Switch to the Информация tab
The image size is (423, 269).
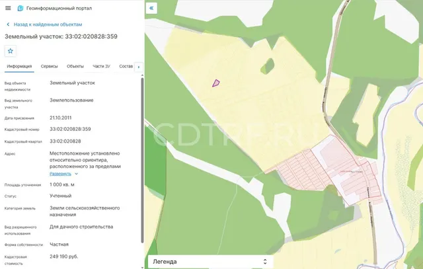tap(19, 66)
